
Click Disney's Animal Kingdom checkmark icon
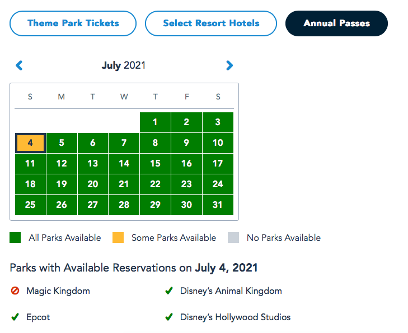click(168, 291)
